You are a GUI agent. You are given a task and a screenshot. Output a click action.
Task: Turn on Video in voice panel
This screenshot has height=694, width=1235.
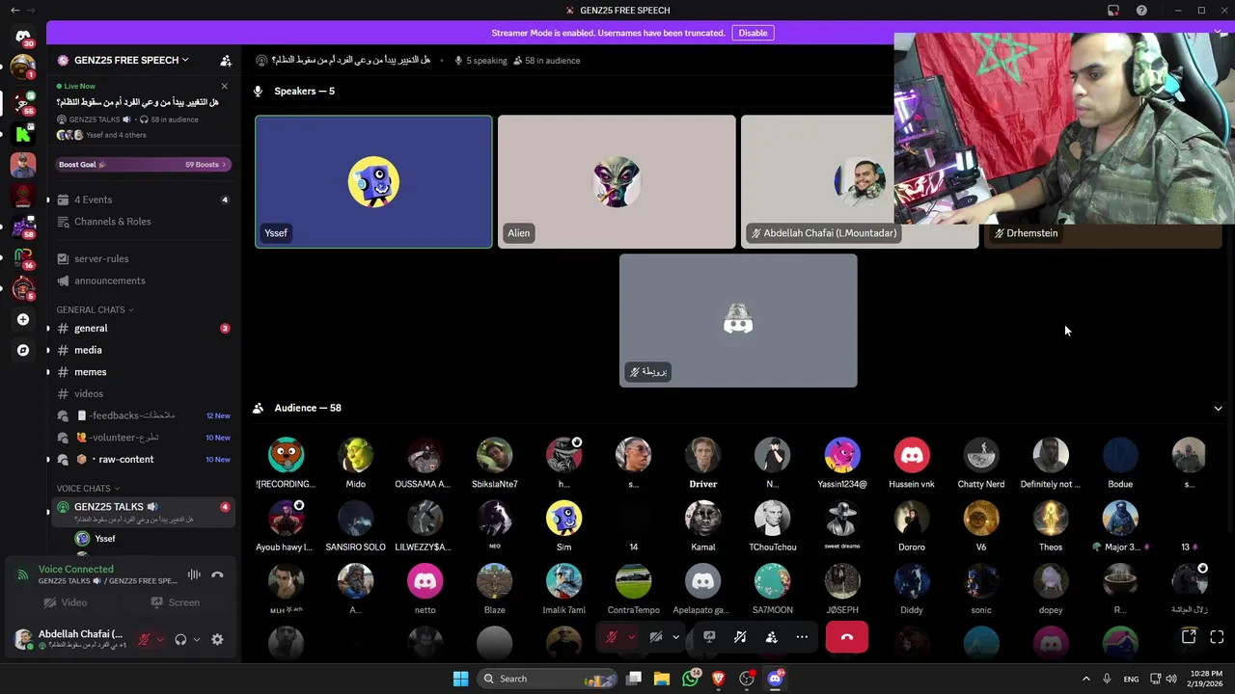pos(65,602)
